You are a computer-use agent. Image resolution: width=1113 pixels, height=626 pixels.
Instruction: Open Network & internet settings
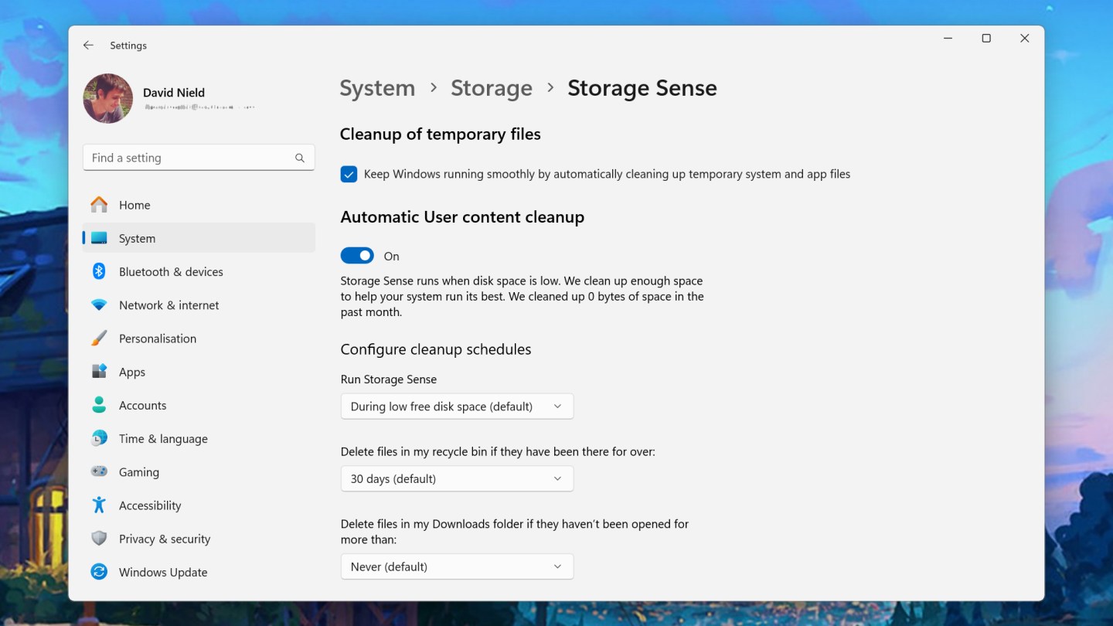[x=168, y=304]
